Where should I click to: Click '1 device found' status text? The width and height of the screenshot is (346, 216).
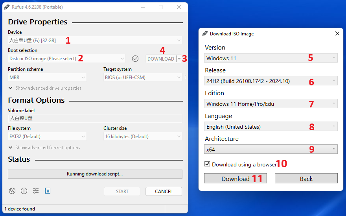pos(20,209)
